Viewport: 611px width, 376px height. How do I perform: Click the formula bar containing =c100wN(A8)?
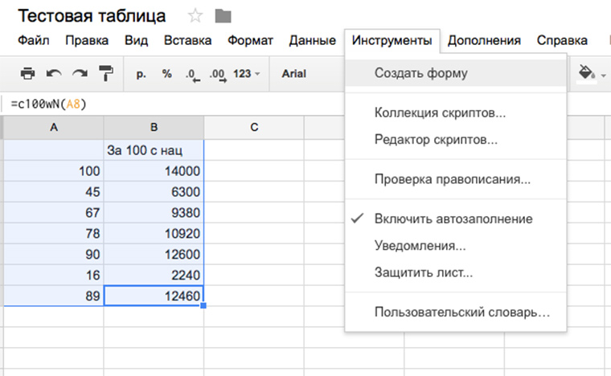(x=161, y=104)
